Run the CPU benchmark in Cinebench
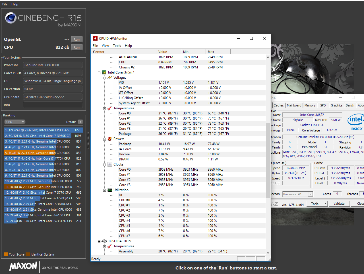The width and height of the screenshot is (364, 274). click(x=77, y=47)
